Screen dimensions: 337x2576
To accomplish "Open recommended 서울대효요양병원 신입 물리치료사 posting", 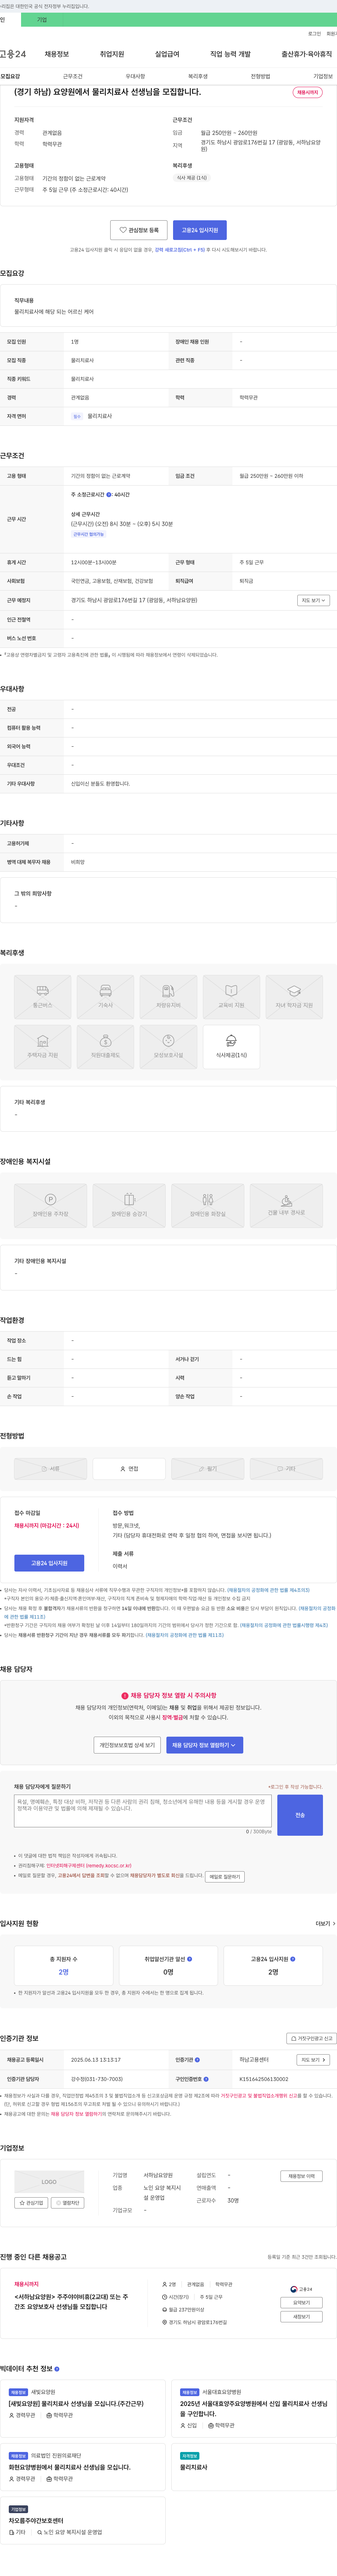I will click(254, 2409).
